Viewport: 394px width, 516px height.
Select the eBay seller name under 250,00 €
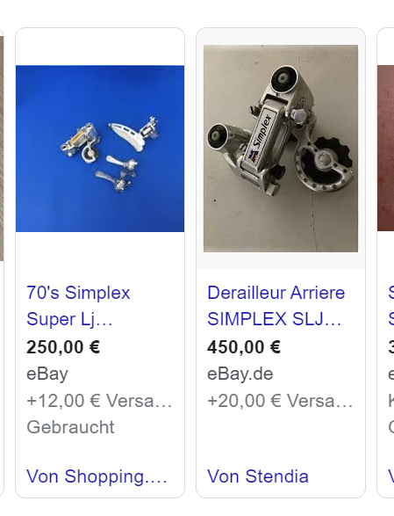47,374
